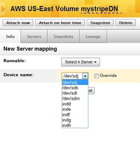
Task: Choose /dev/sdm from the device list
Action: pyautogui.click(x=75, y=99)
